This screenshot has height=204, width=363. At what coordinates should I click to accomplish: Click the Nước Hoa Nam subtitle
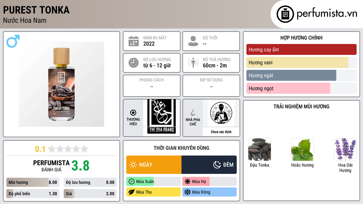25,20
